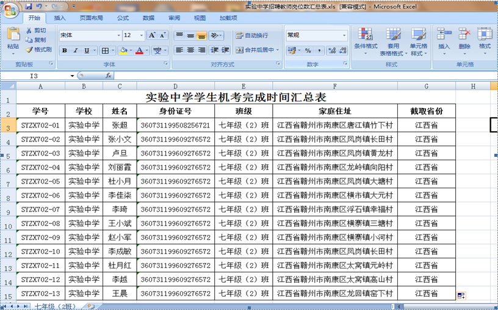Apply fill color with the paint bucket
The image size is (498, 310).
[x=123, y=51]
